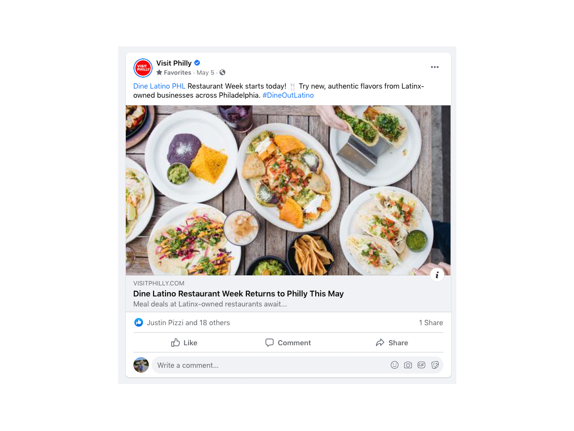Click the Visit Philly profile logo

143,68
